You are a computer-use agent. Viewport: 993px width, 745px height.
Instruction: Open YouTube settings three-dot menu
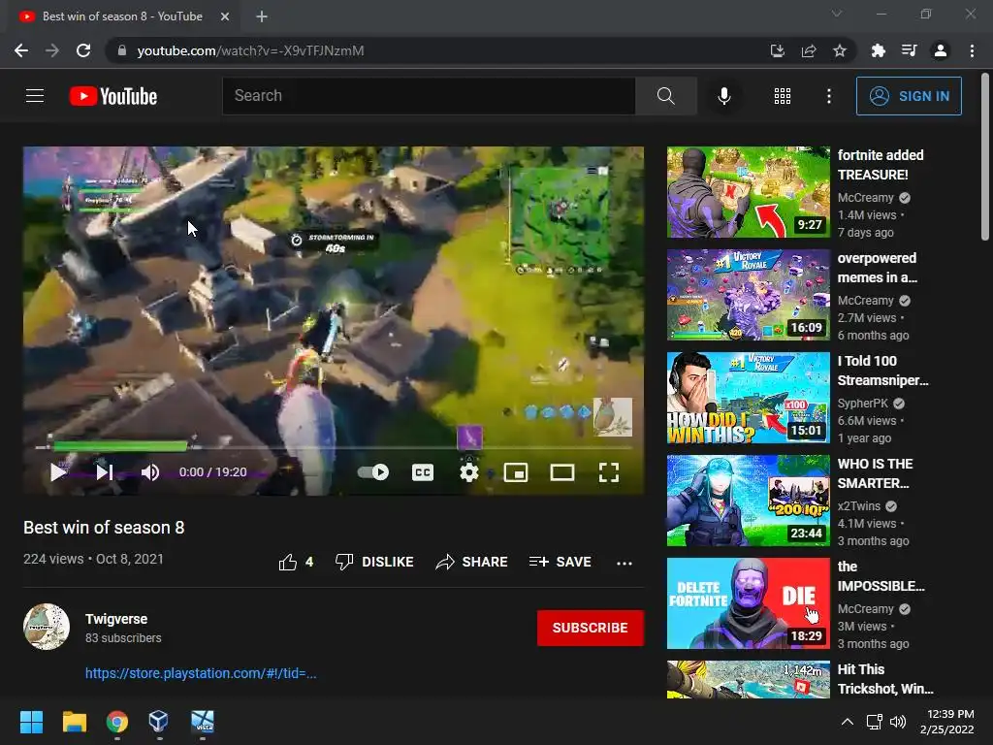[828, 96]
